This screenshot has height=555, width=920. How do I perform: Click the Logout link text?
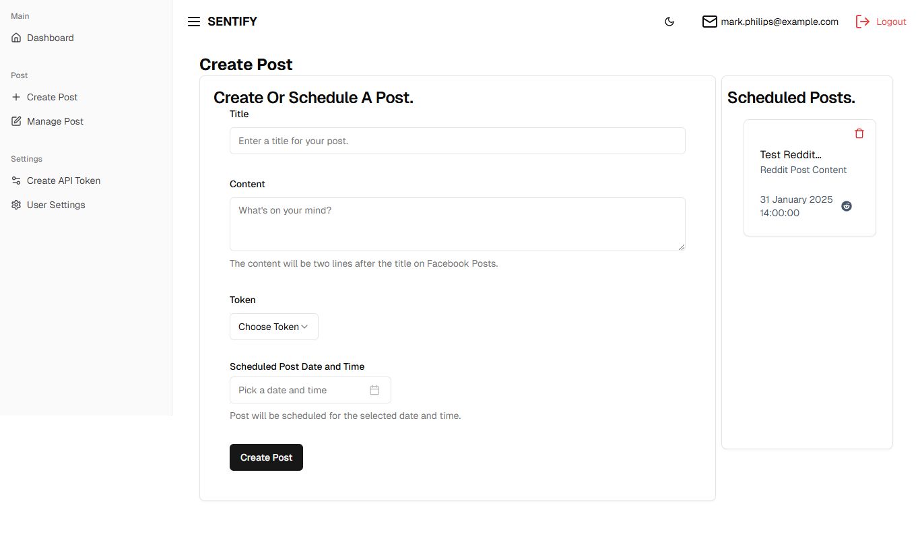(x=891, y=22)
